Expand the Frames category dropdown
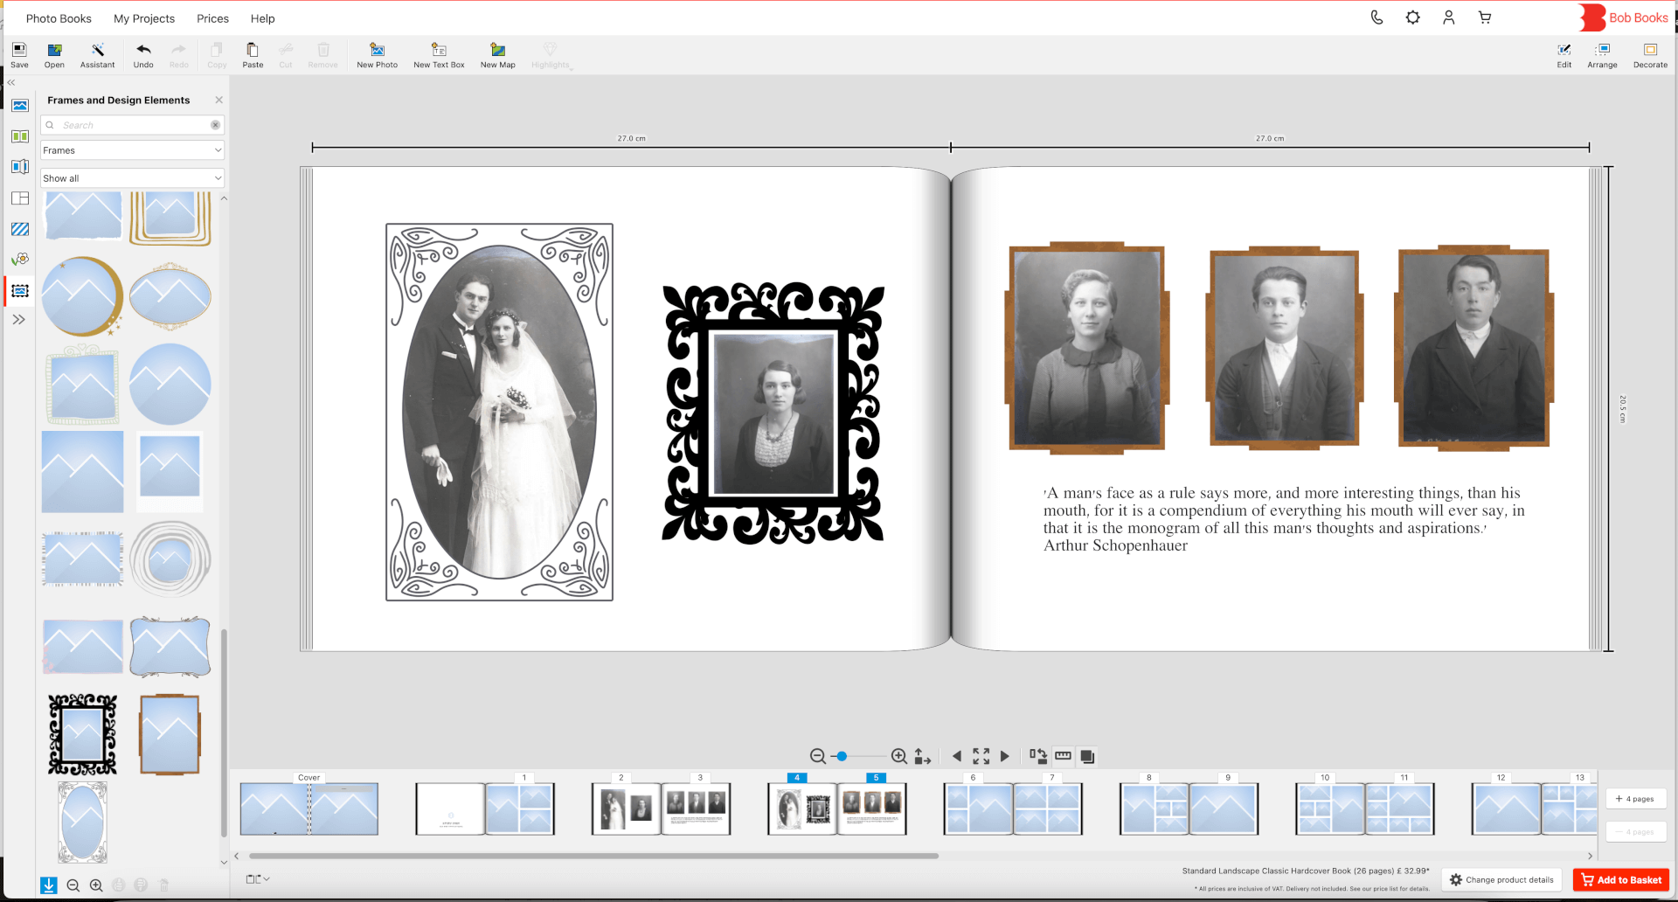Image resolution: width=1678 pixels, height=902 pixels. (132, 150)
